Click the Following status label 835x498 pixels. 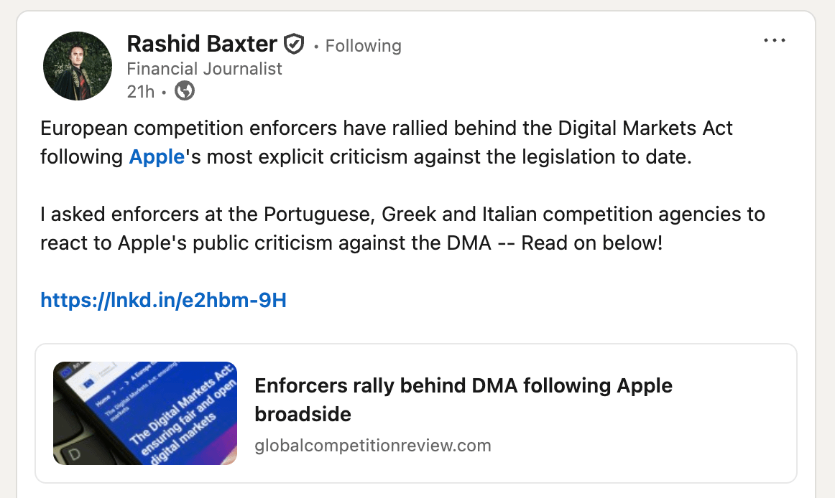363,46
